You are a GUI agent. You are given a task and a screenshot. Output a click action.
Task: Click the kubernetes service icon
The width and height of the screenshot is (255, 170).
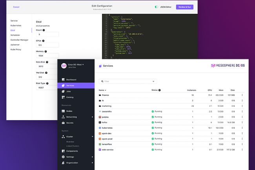pos(100,128)
